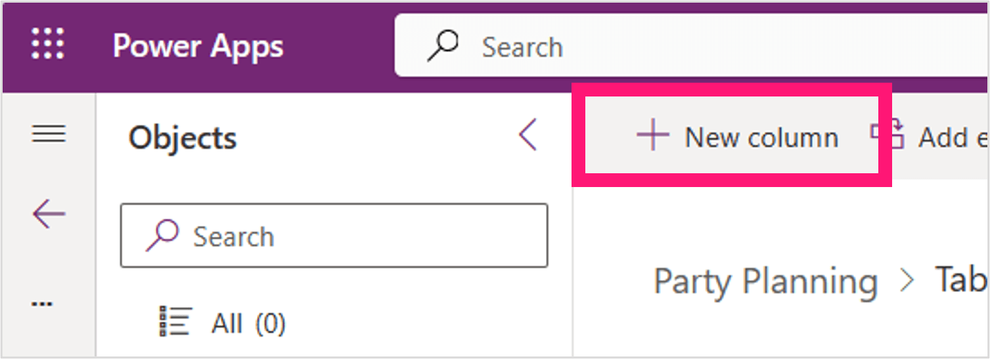Click the magnifier icon in Objects search
The image size is (990, 359).
[162, 236]
